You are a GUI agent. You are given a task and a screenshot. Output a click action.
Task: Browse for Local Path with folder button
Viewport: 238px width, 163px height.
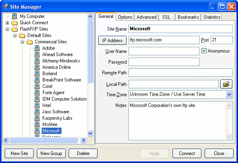pyautogui.click(x=226, y=84)
